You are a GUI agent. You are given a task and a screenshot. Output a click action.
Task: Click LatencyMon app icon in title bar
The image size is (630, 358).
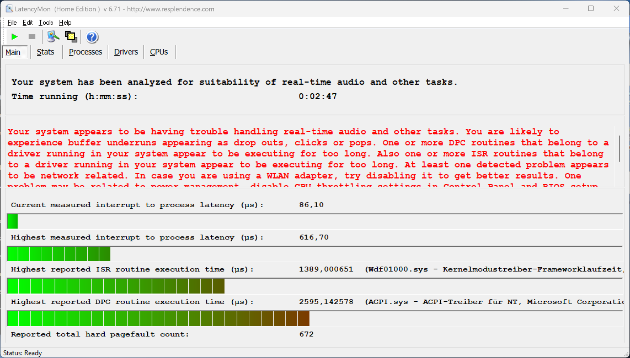(9, 9)
